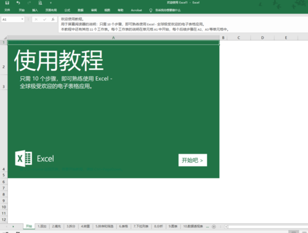Switch to the 4.转置 sheet tab
The image size is (308, 233).
click(85, 226)
